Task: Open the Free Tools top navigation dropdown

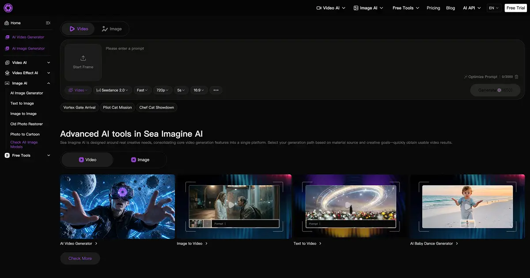Action: (x=406, y=8)
